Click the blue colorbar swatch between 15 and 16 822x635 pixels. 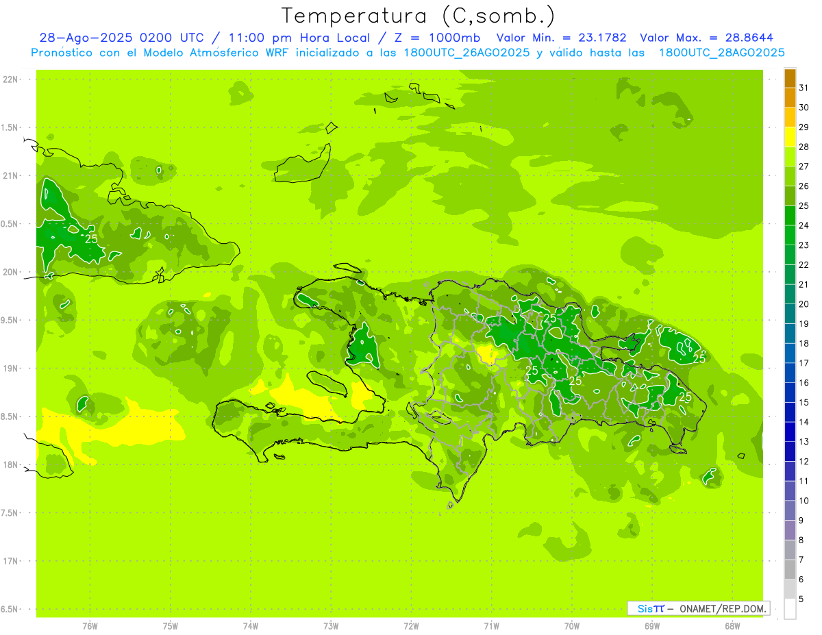coord(790,393)
